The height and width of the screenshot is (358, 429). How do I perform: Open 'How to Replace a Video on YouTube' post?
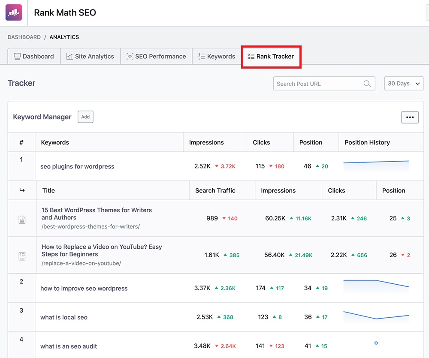tap(102, 250)
